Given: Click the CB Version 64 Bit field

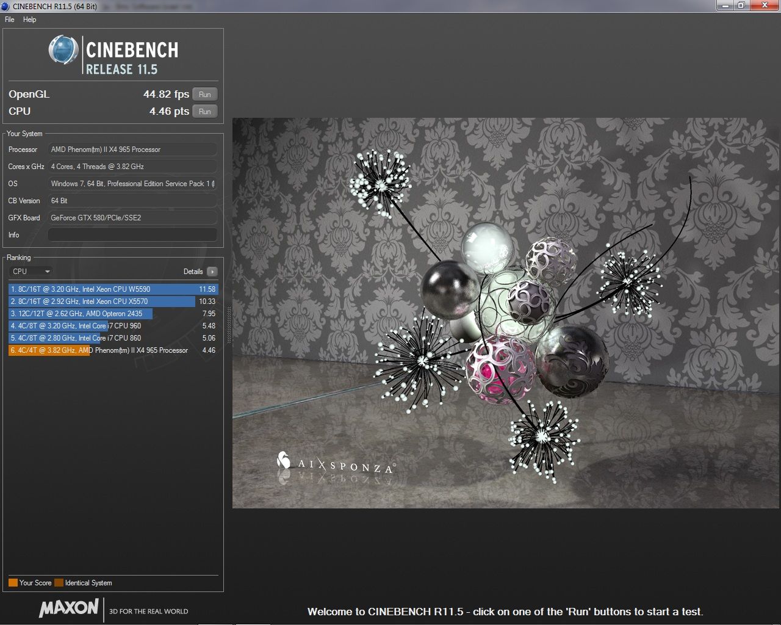Looking at the screenshot, I should [132, 201].
